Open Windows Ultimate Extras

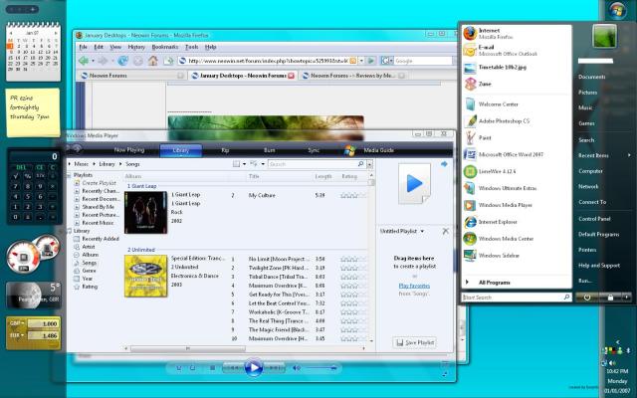pyautogui.click(x=516, y=188)
